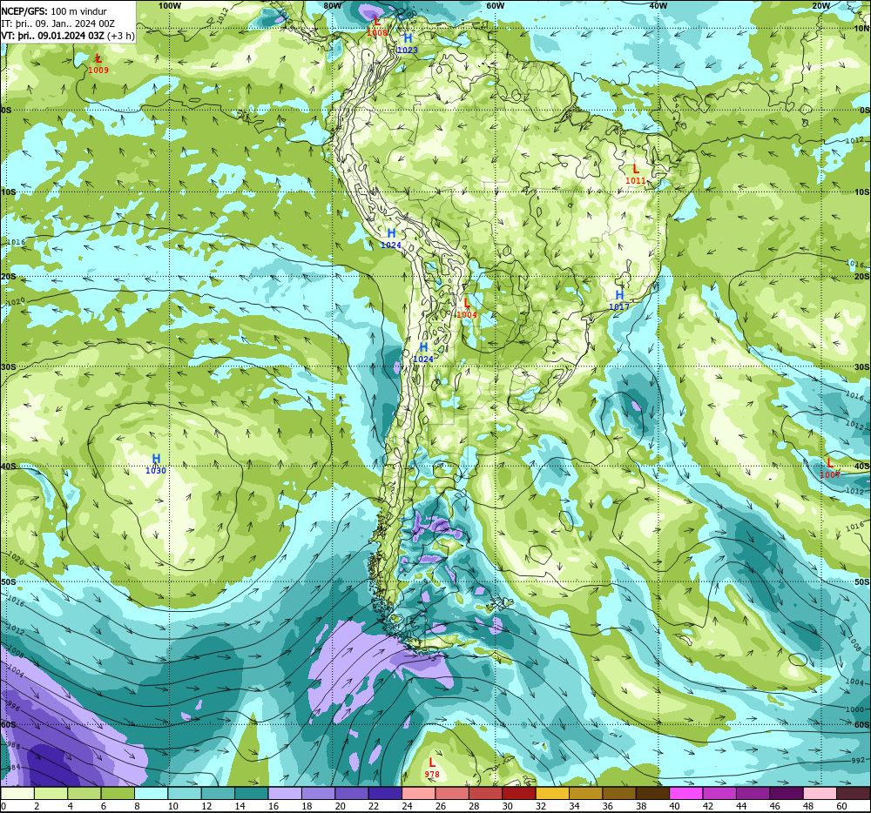This screenshot has height=813, width=871.
Task: Click the low pressure marker labeled 1009
Action: [98, 64]
